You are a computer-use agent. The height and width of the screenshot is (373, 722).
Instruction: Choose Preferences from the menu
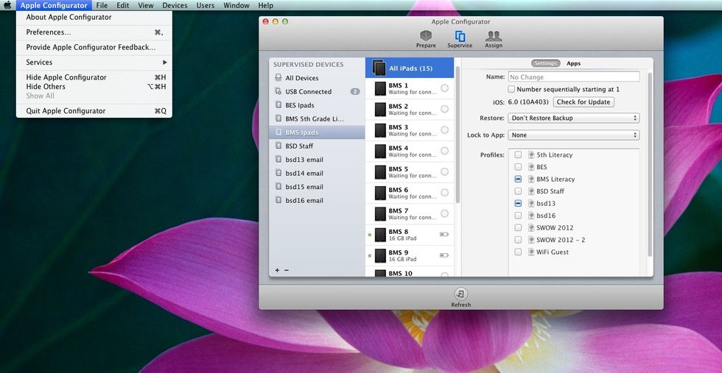click(x=94, y=32)
